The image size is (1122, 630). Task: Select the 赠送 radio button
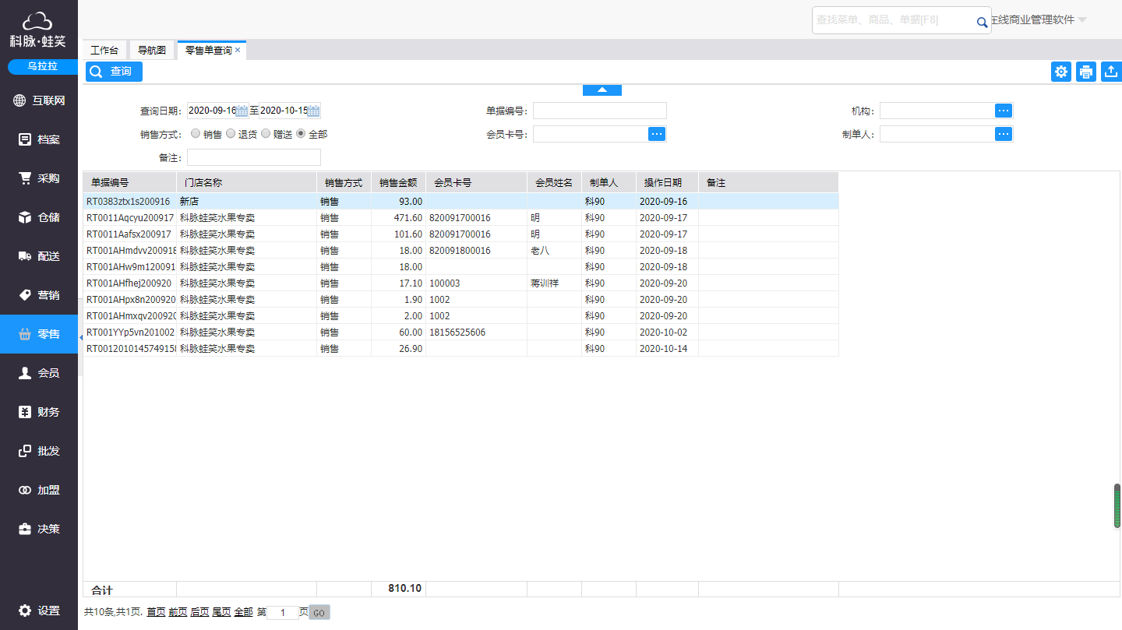click(x=265, y=133)
